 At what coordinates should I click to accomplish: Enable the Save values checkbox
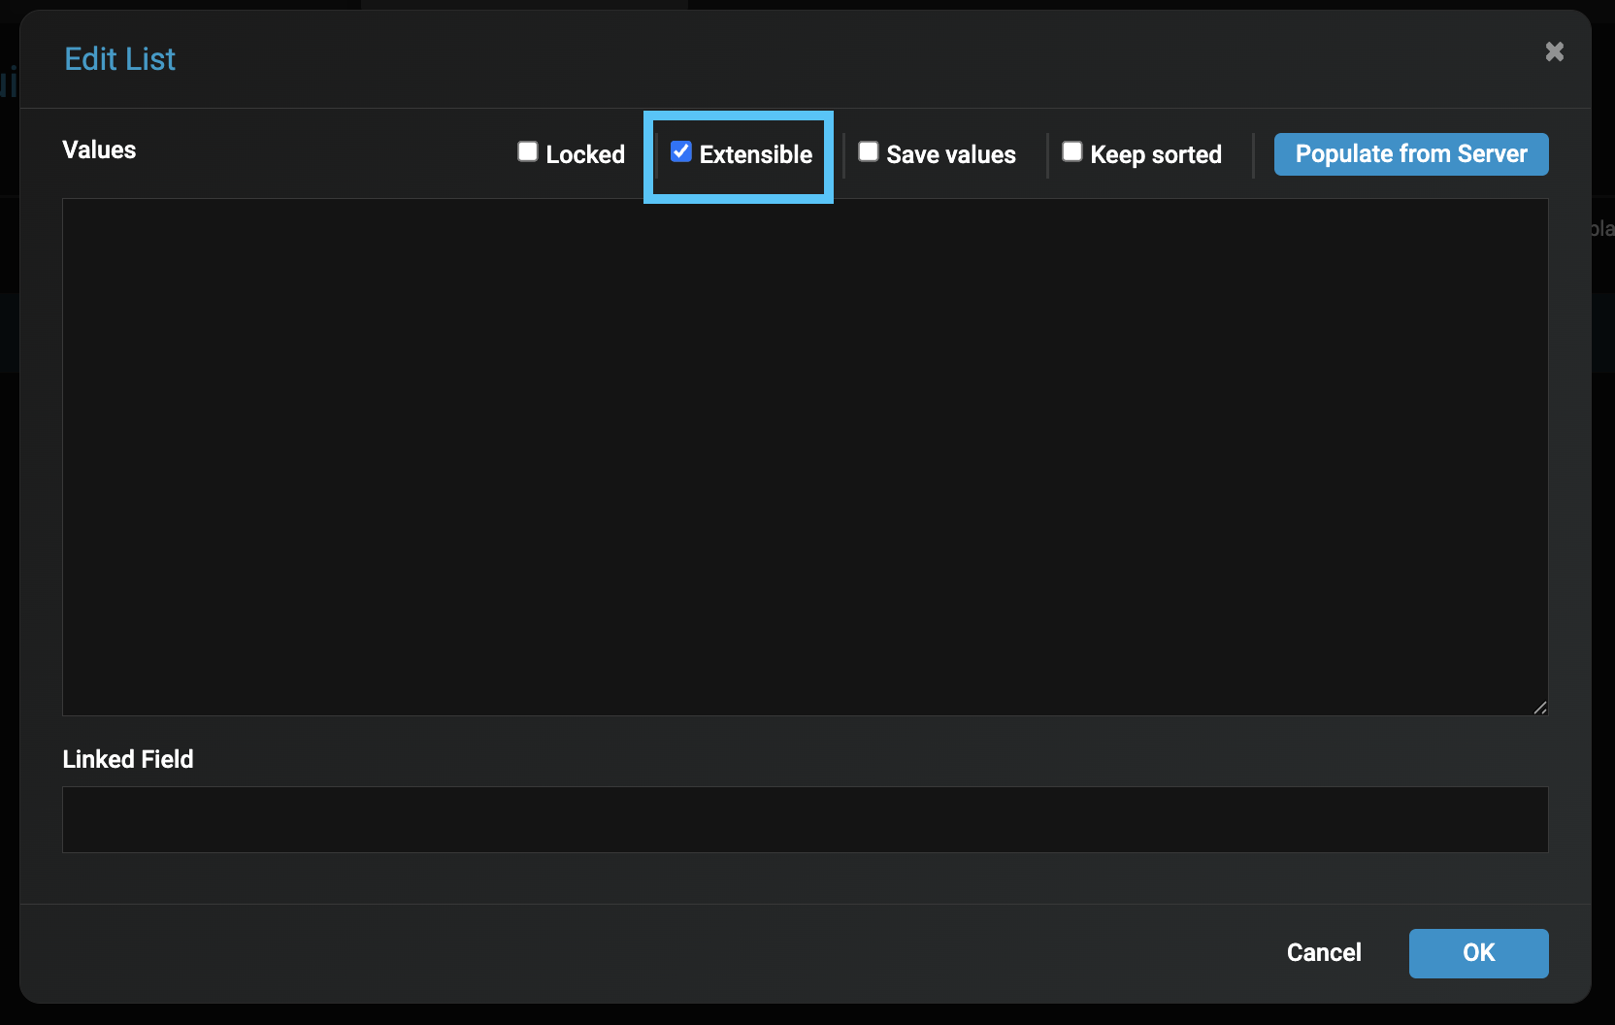tap(869, 151)
